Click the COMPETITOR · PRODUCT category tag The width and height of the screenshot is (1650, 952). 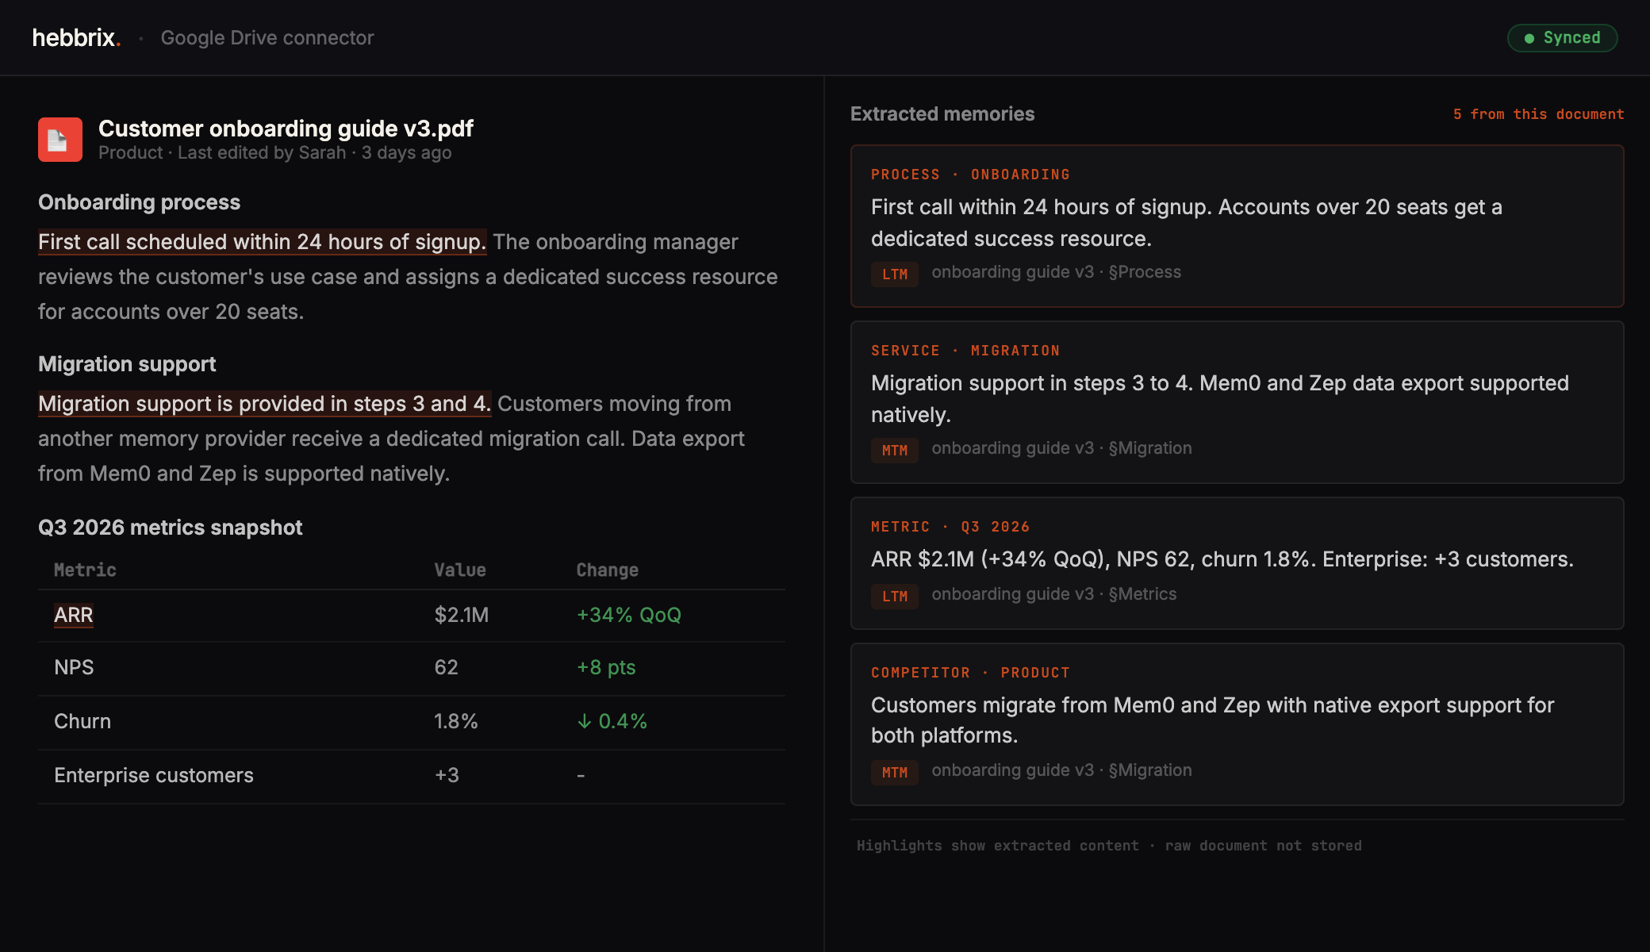tap(970, 673)
